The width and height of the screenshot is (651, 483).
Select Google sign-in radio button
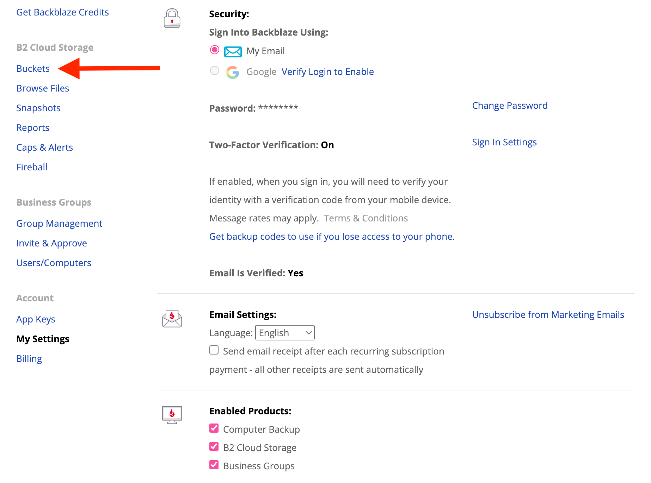[x=214, y=71]
